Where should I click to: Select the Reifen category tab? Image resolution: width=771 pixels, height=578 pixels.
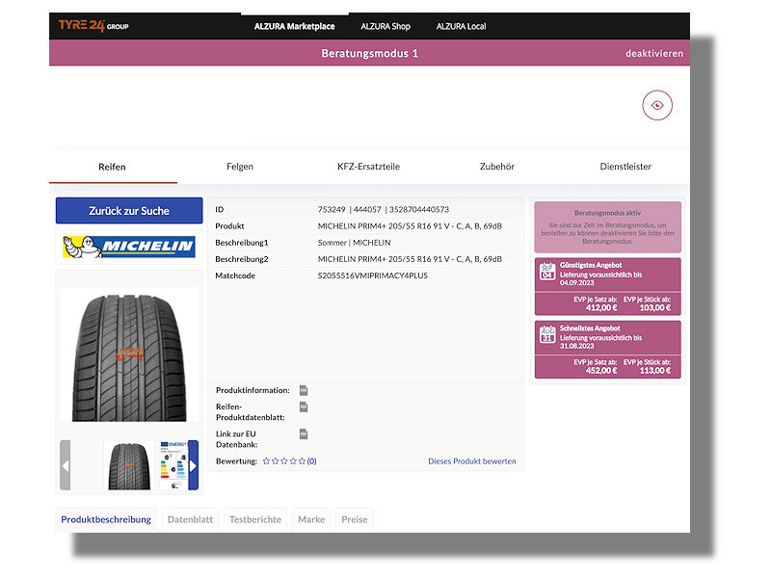(112, 167)
